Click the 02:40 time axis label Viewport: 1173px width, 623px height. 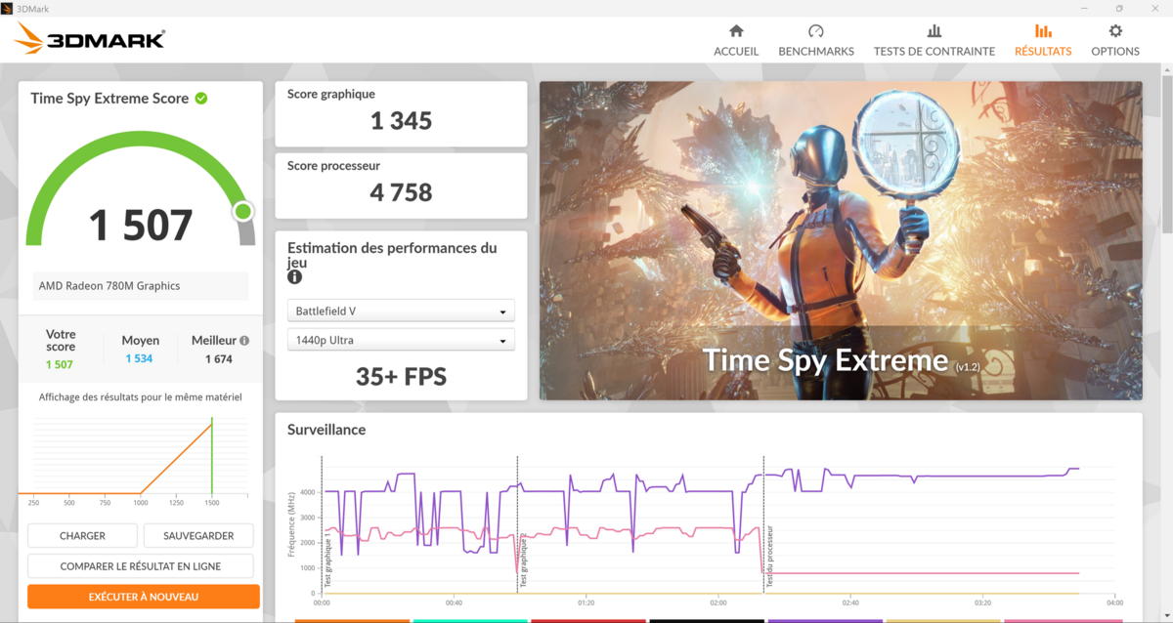(849, 602)
